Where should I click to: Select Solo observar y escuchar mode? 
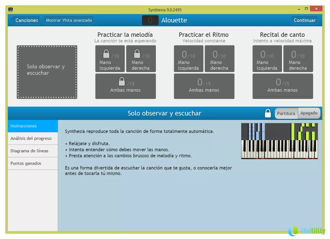coord(47,72)
